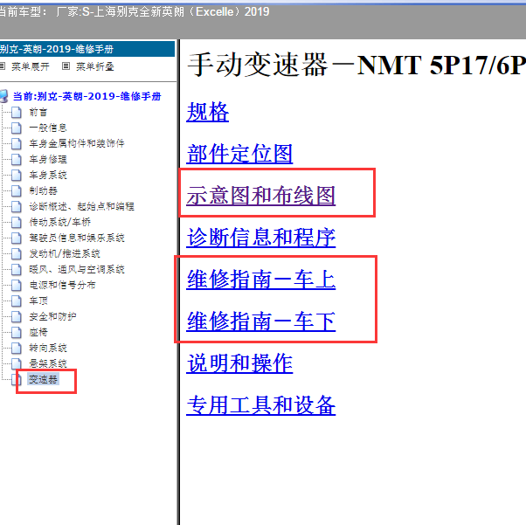This screenshot has width=526, height=525.
Task: Click the 菜单展开 expand-menu button
Action: pos(31,66)
